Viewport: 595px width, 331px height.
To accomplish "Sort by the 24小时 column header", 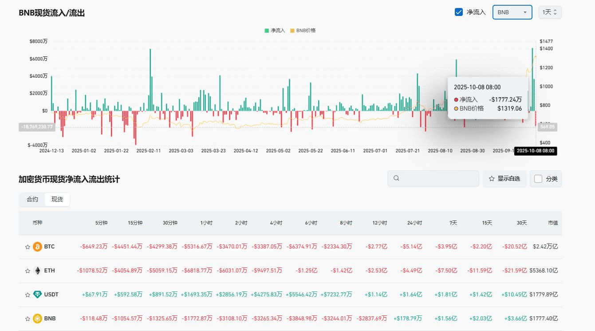I will [x=415, y=223].
